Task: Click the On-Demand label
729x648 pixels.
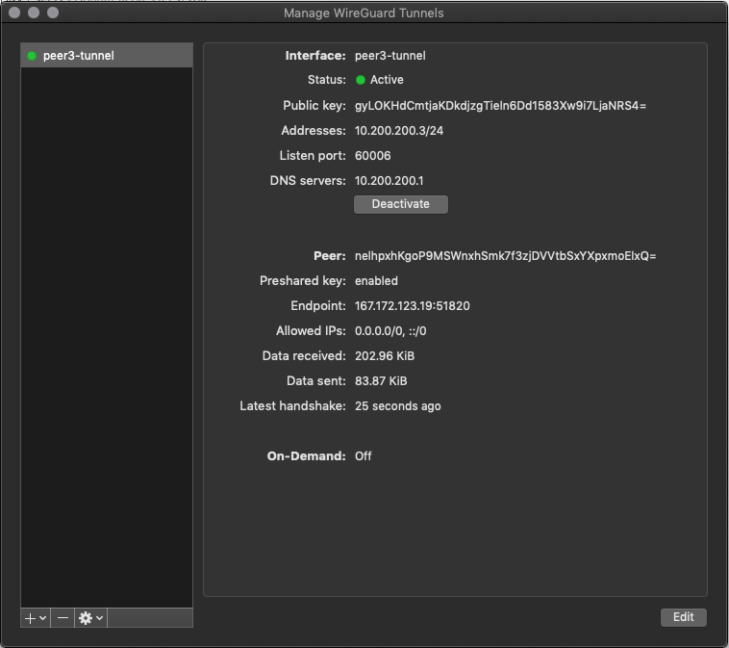Action: [x=307, y=456]
